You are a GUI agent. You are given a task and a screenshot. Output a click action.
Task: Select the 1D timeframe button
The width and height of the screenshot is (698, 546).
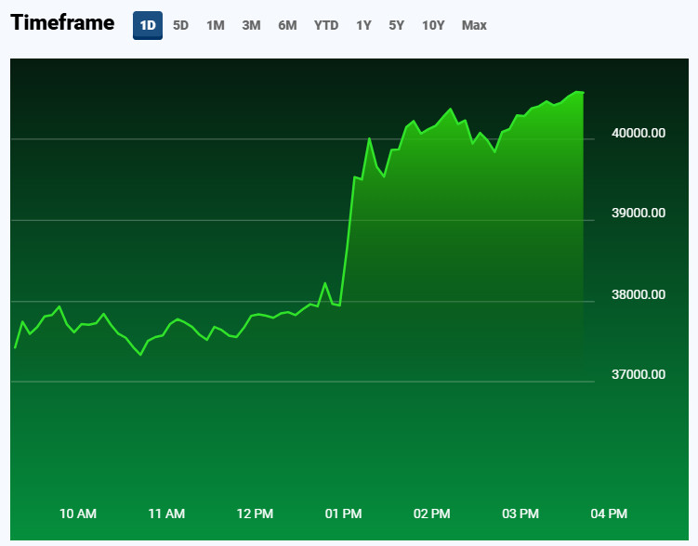[x=148, y=25]
